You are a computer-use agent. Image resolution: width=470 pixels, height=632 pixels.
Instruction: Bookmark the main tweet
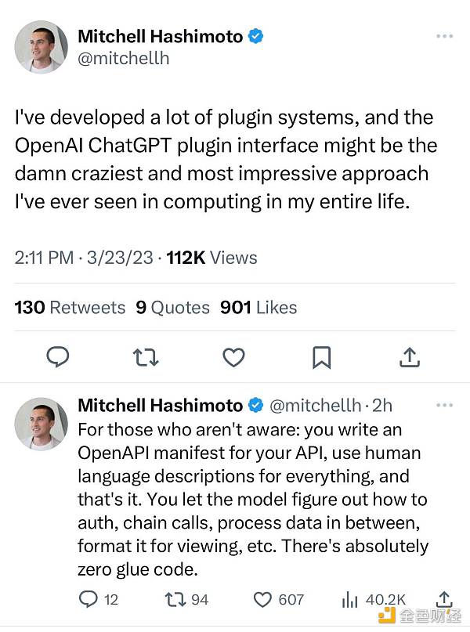[x=321, y=357]
